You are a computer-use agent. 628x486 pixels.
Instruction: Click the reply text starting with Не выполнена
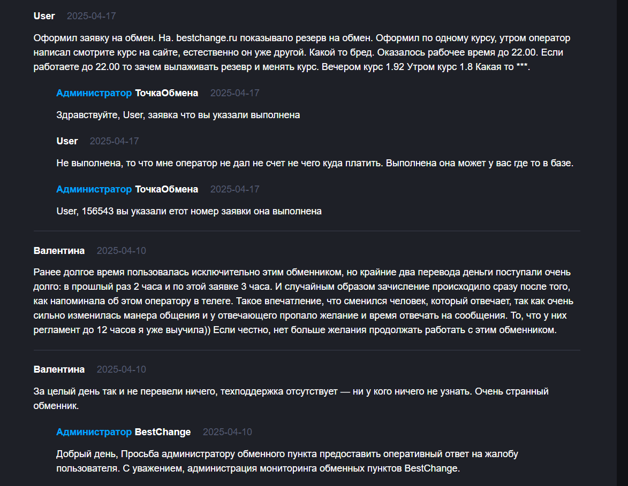click(314, 163)
